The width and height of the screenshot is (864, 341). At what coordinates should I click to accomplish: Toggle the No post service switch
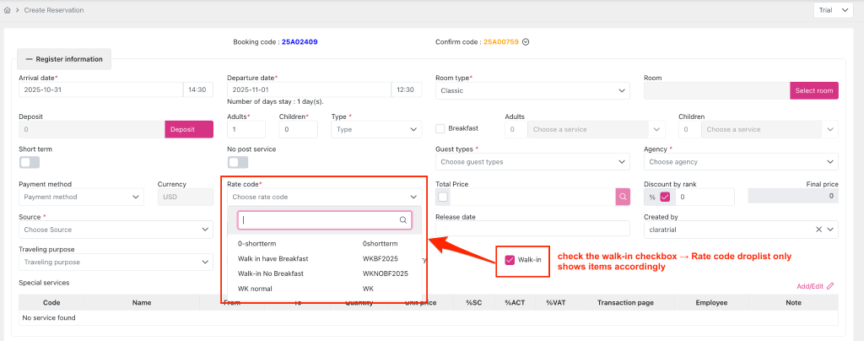point(238,162)
